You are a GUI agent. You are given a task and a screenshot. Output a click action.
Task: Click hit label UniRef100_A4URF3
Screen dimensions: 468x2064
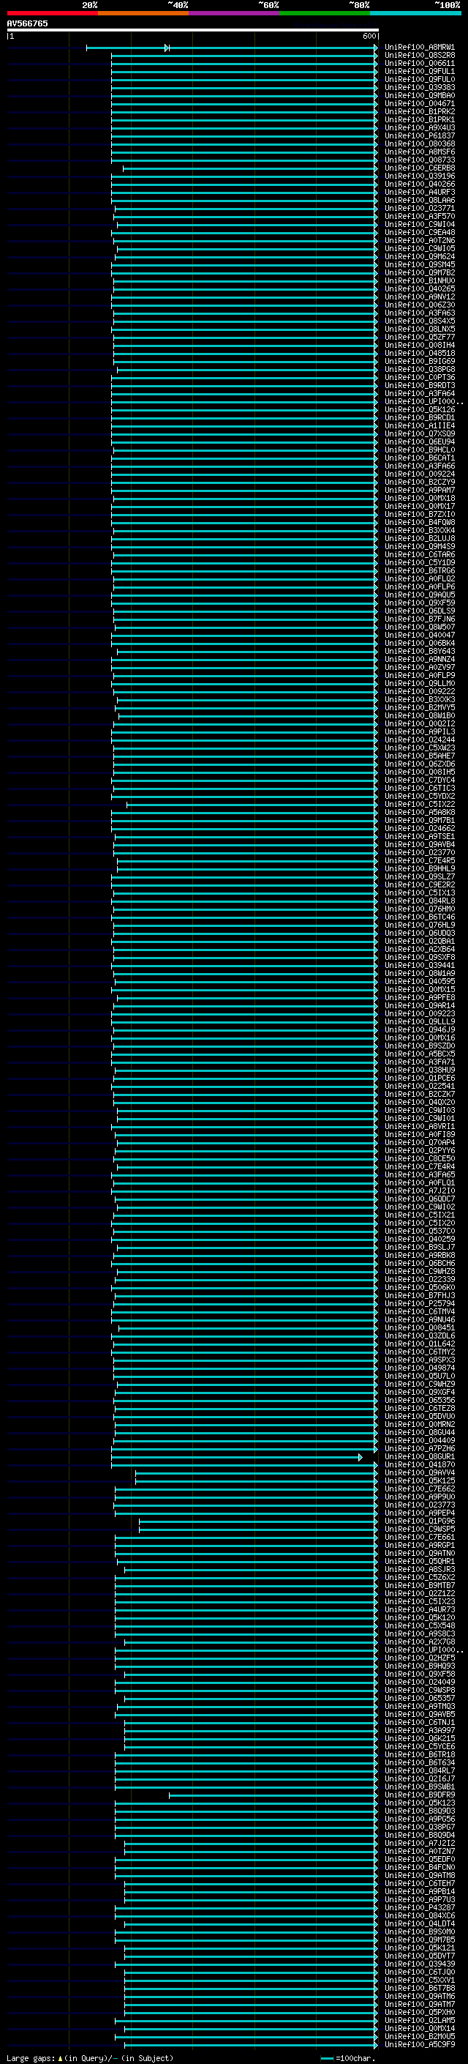[x=419, y=193]
